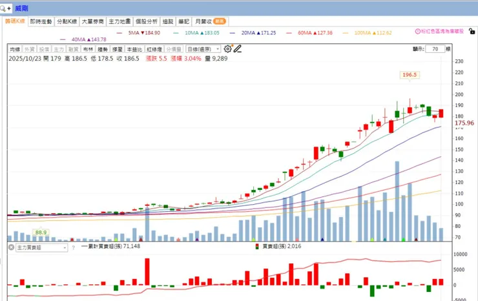Click the 威剛 stock name title
Viewport: 478px width, 301px height.
[x=22, y=8]
